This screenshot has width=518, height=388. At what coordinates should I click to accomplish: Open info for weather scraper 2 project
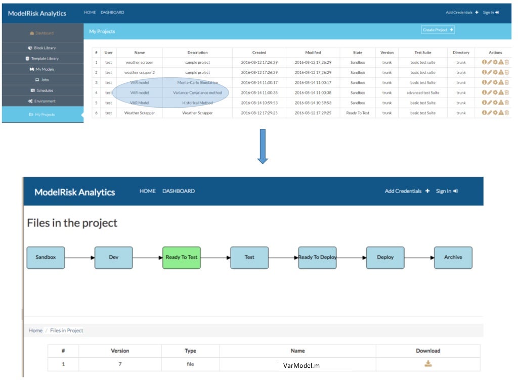point(484,72)
